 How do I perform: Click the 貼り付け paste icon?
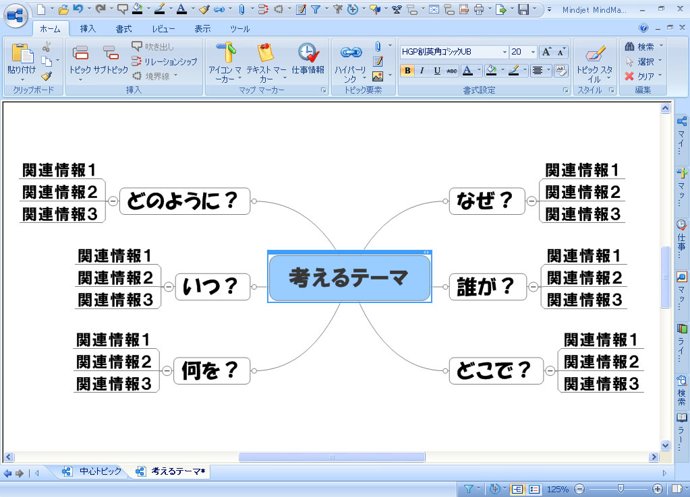pyautogui.click(x=22, y=54)
